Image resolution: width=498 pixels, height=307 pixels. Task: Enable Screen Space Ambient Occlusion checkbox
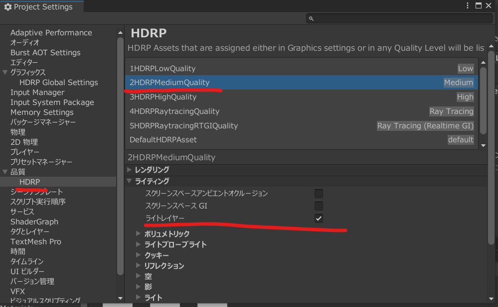(x=319, y=193)
